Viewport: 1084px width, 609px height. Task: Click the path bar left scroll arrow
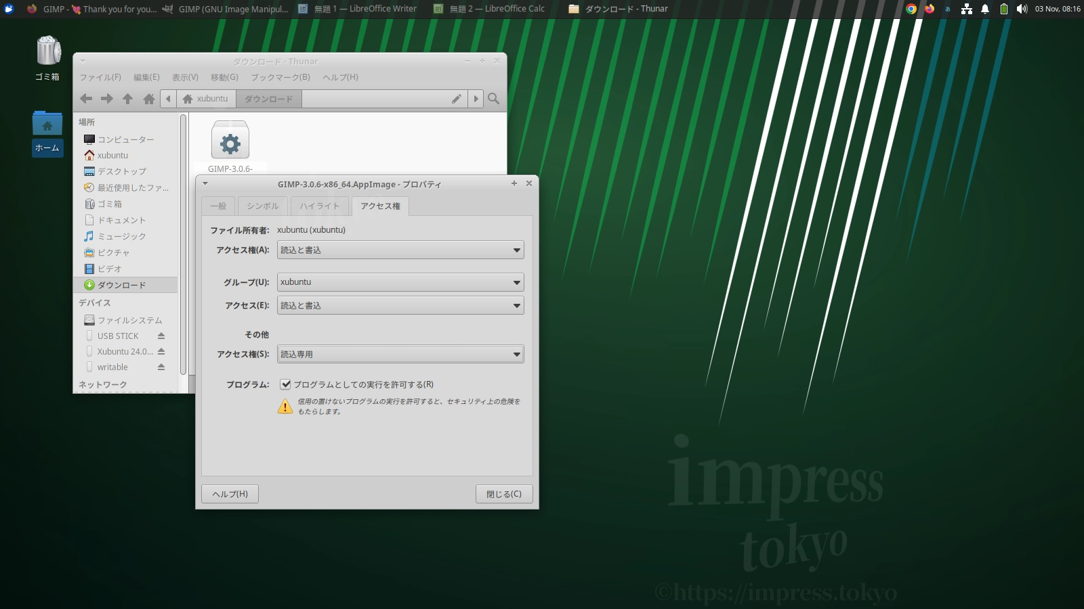[x=168, y=99]
